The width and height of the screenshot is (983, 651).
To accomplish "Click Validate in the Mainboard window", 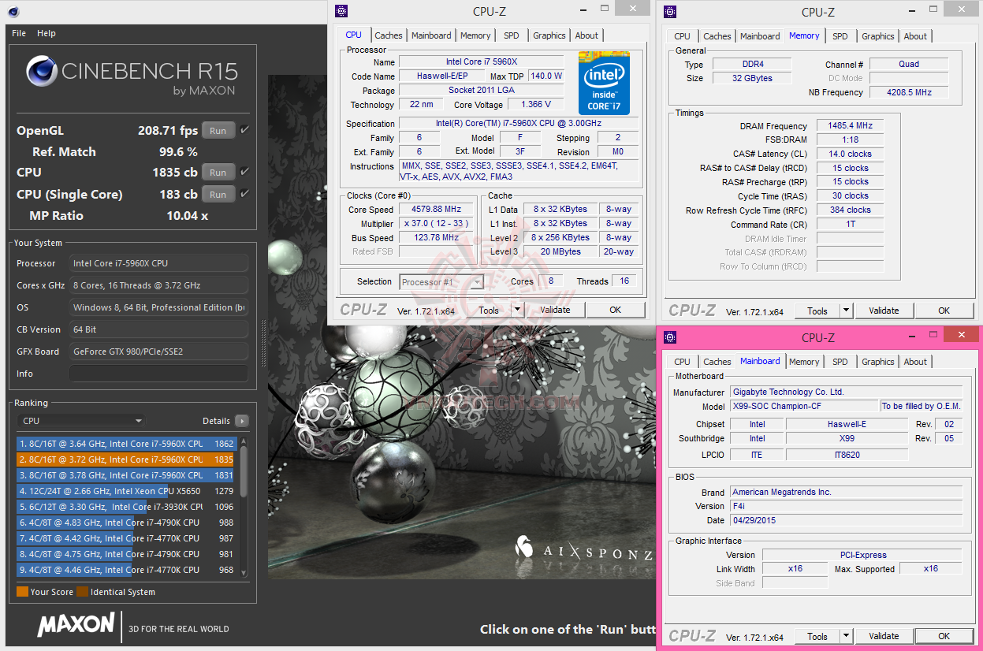I will click(x=884, y=636).
